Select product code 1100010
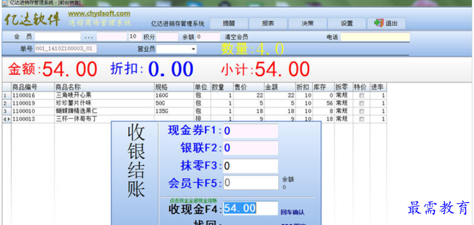474x225 pixels. click(23, 111)
